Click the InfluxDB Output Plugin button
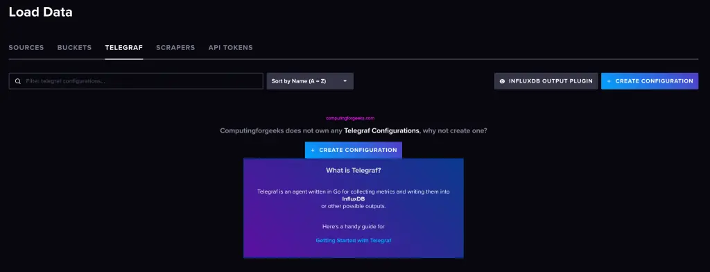Viewport: 710px width, 272px height. (x=546, y=81)
